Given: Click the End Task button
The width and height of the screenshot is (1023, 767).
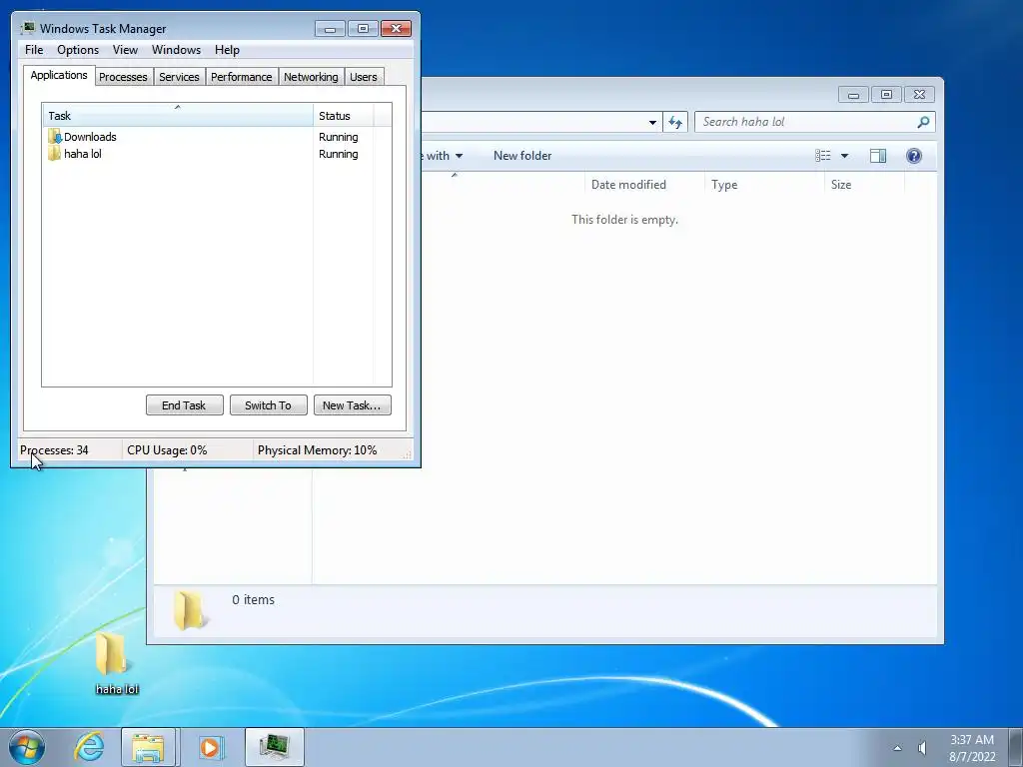Looking at the screenshot, I should pos(185,405).
